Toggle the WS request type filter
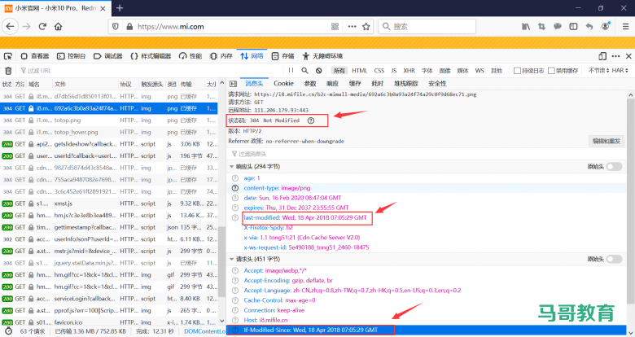This screenshot has height=337, width=635. coord(480,71)
